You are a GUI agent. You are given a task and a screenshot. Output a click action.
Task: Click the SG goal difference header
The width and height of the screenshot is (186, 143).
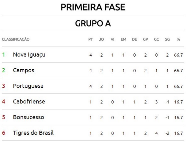point(167,39)
